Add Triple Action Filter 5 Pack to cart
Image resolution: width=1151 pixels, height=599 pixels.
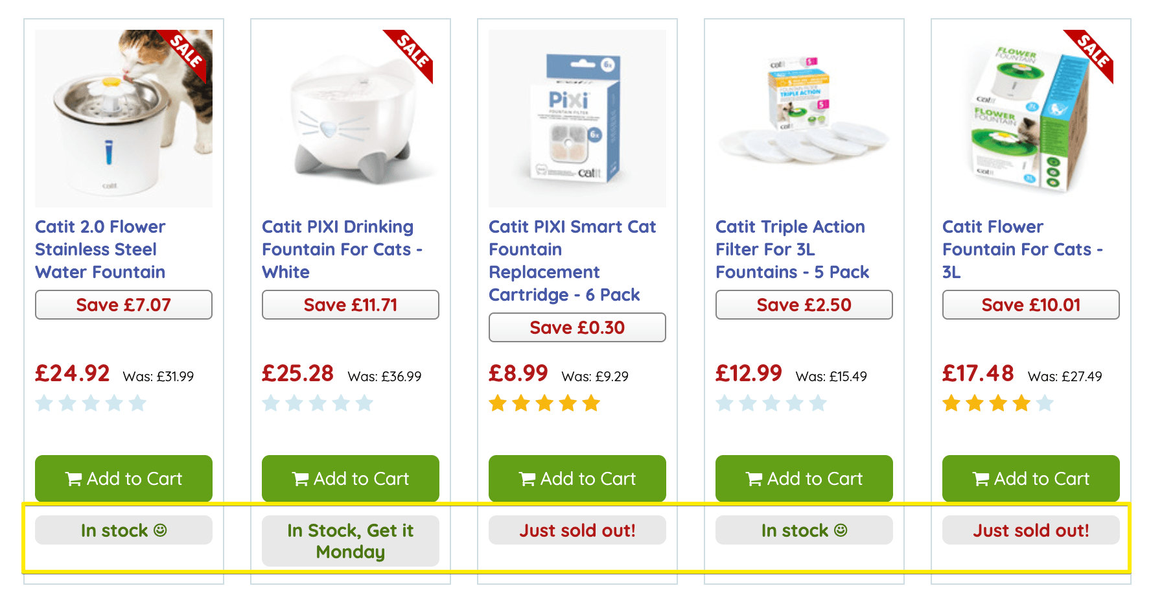tap(804, 478)
